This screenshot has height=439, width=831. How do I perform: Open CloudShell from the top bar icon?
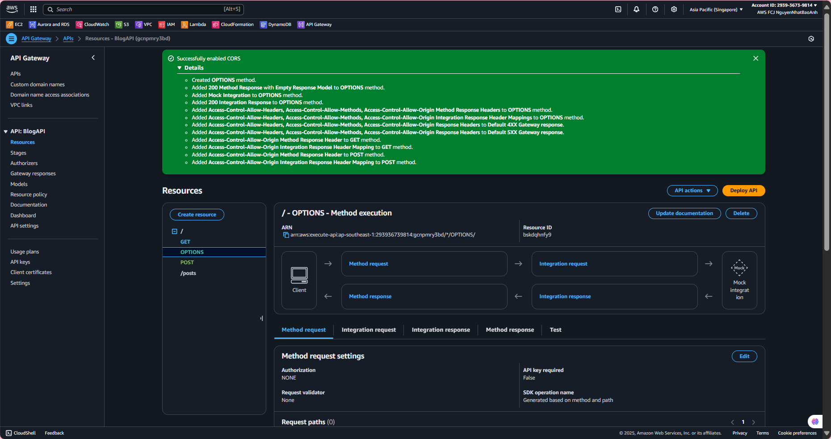tap(618, 9)
